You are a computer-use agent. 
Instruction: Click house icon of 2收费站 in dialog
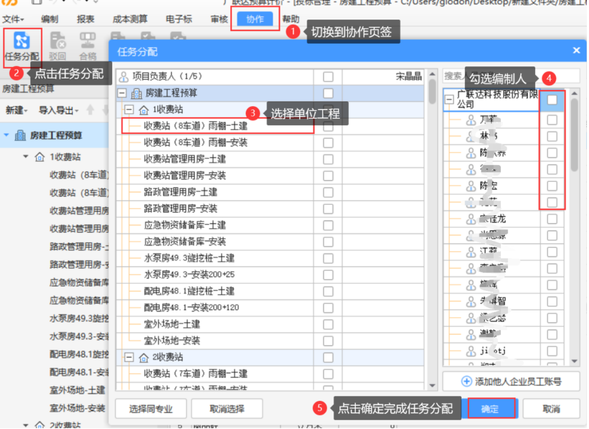click(x=144, y=358)
